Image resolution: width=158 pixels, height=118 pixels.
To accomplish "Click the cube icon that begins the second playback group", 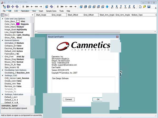I will click(x=47, y=7).
